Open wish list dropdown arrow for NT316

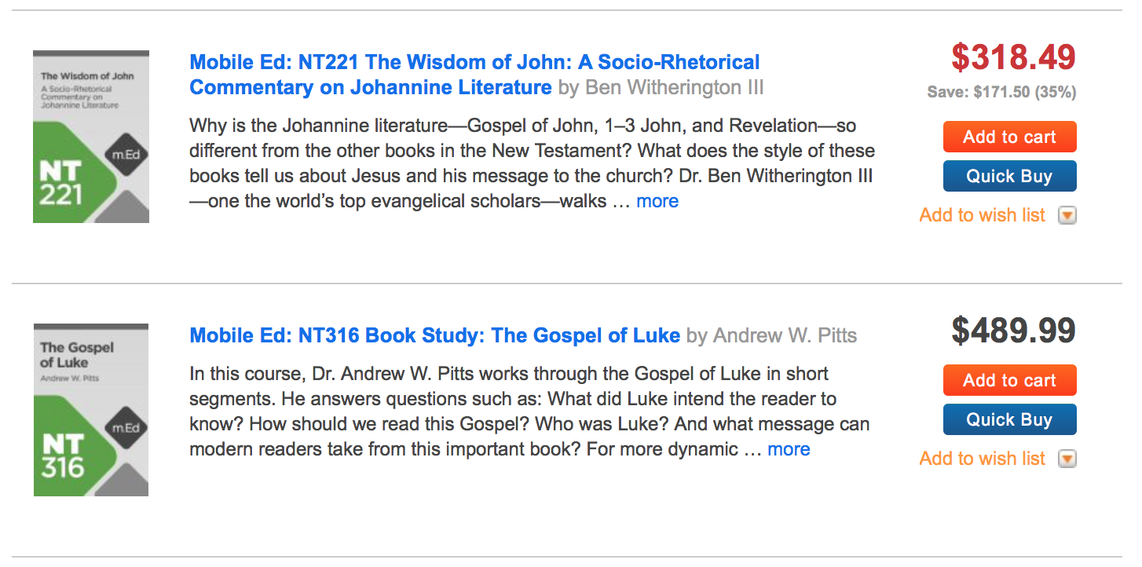[1067, 459]
